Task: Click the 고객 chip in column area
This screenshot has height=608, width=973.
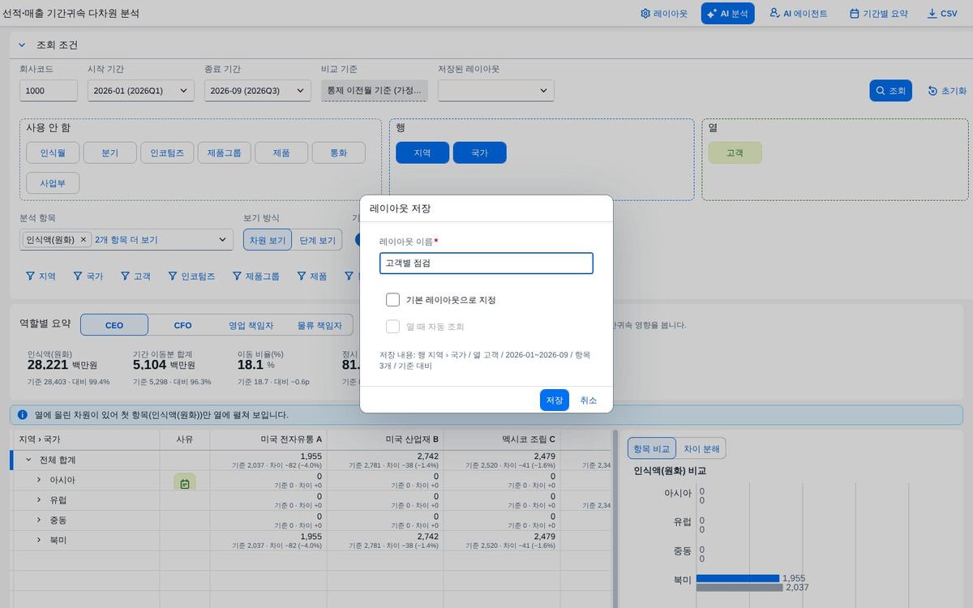Action: (x=735, y=152)
